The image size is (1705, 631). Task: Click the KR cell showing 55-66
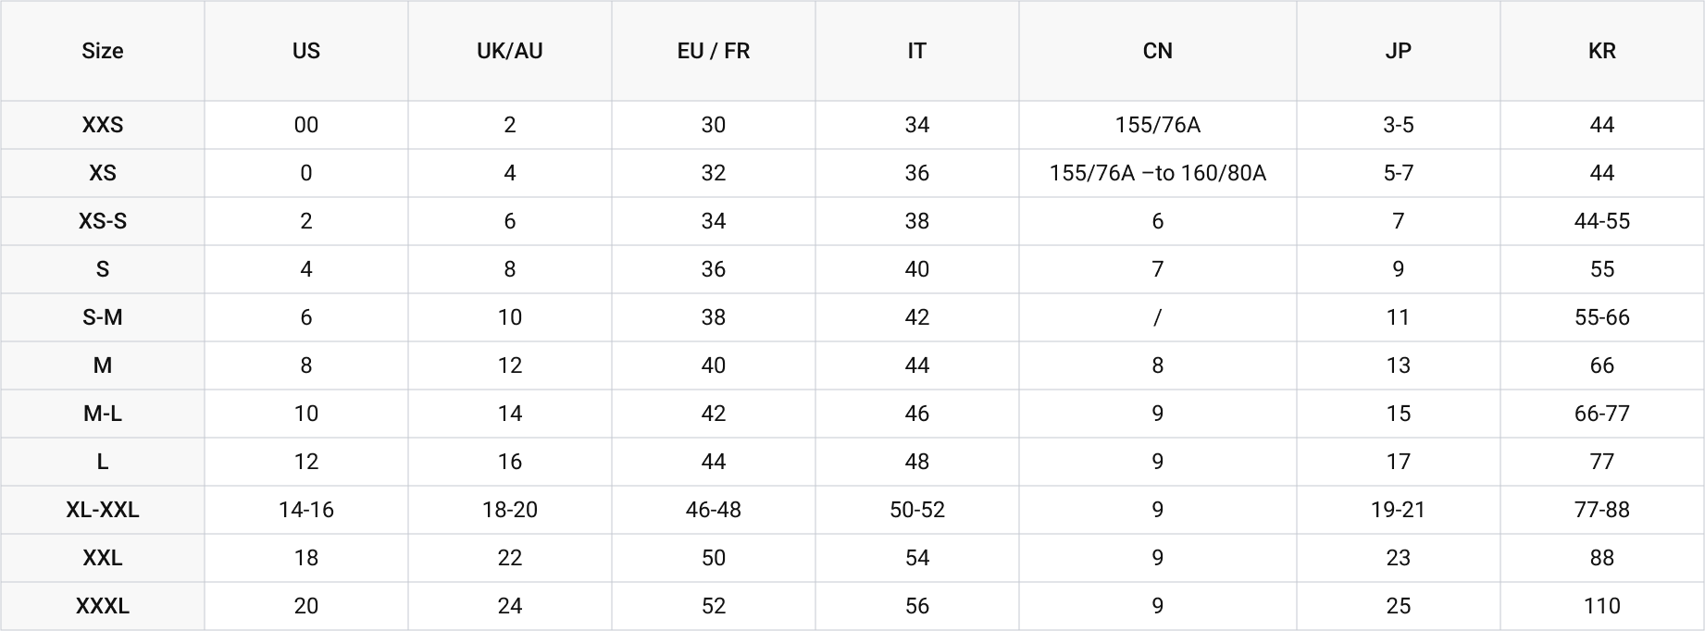(1602, 317)
